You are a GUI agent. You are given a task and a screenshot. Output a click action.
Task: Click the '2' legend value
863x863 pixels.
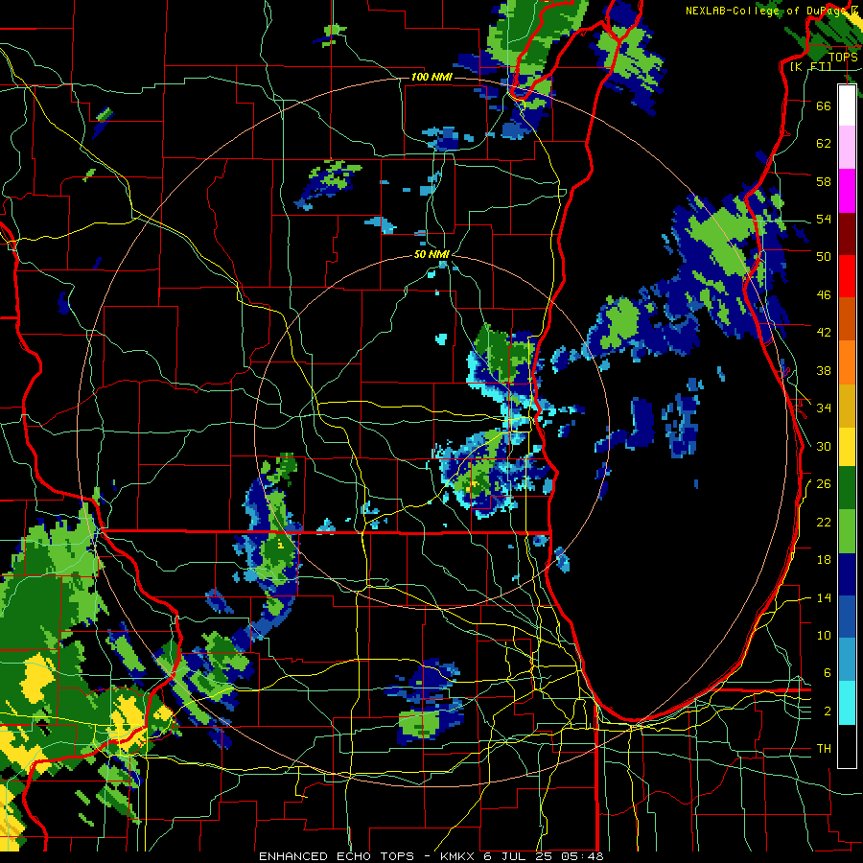[x=828, y=711]
